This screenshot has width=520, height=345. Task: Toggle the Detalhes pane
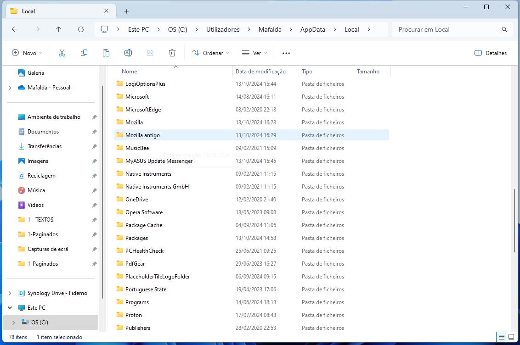491,53
